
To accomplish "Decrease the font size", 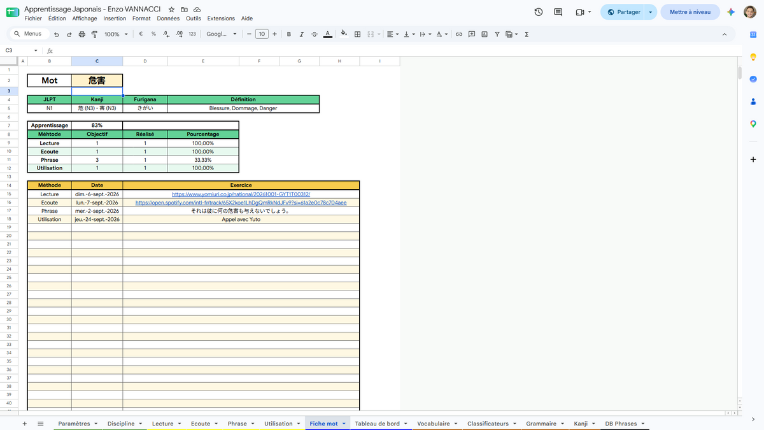I will 249,34.
